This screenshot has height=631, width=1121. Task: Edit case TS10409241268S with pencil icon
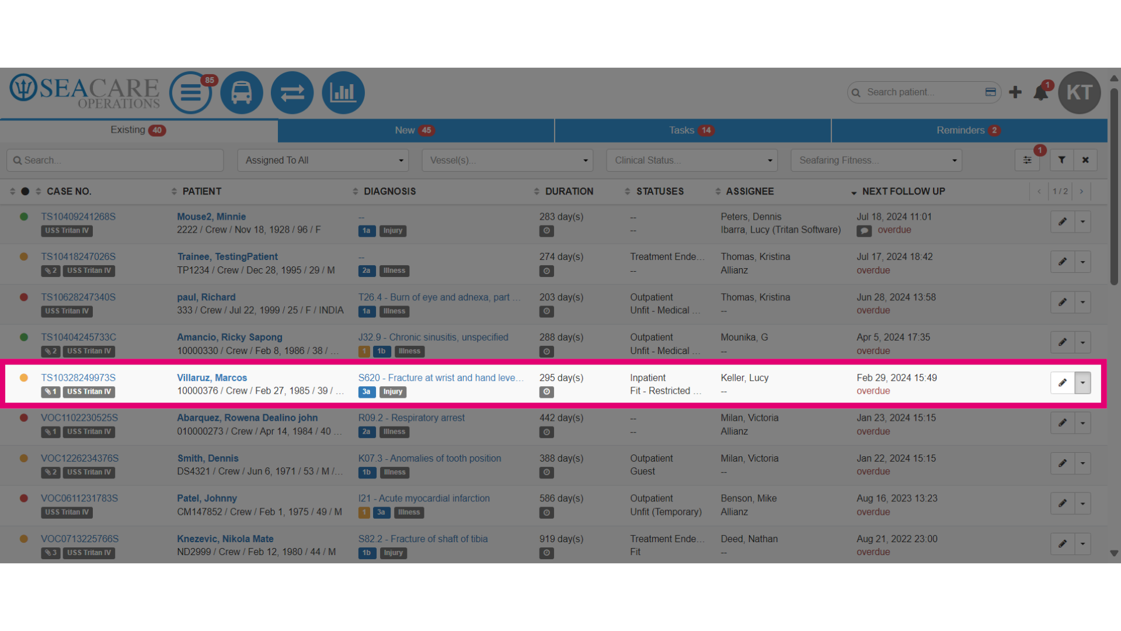(x=1063, y=221)
